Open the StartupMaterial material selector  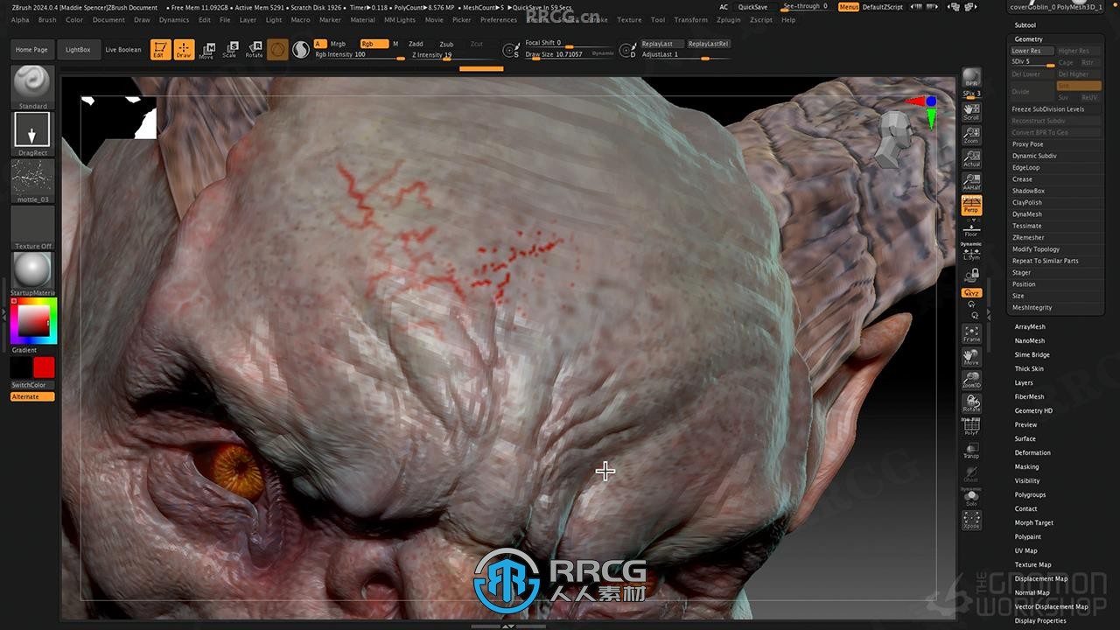[32, 274]
